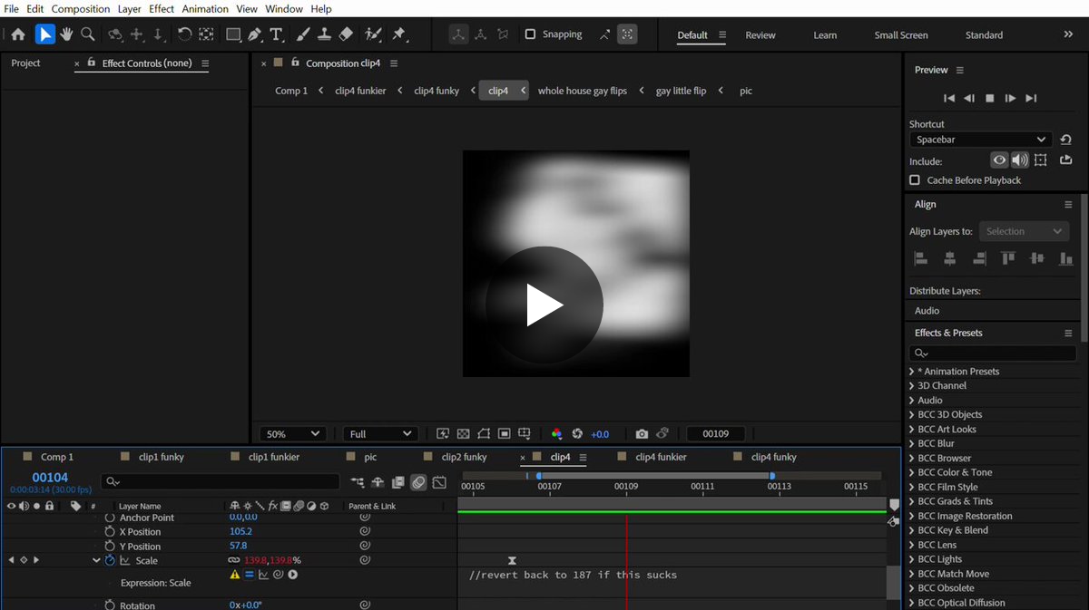
Task: Switch to the Review workspace
Action: click(760, 35)
